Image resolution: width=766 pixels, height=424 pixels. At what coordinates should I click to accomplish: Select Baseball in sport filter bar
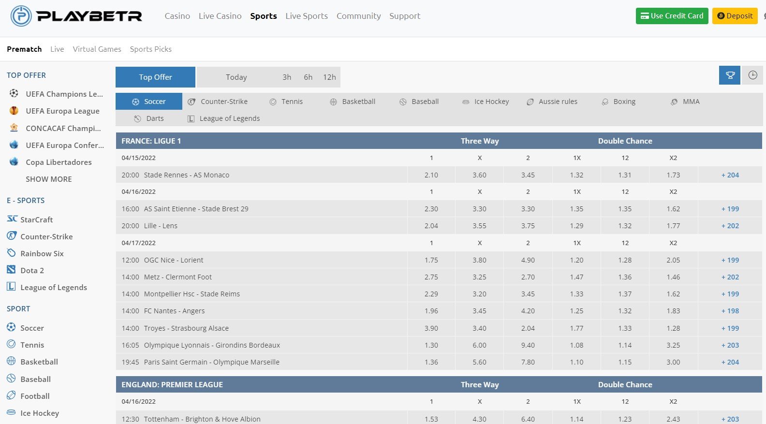(x=419, y=102)
